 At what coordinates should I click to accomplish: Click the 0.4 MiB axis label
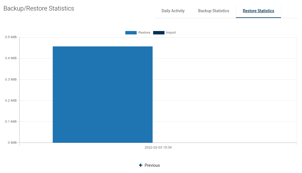coord(11,58)
